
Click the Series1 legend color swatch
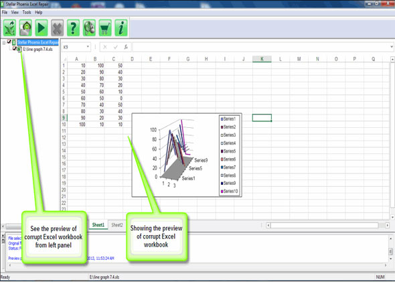coord(222,119)
